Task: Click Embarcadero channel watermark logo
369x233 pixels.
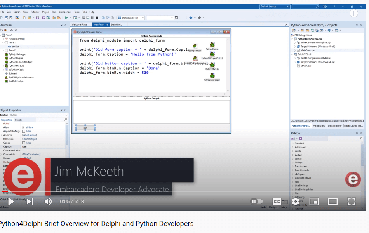Action: click(x=353, y=179)
